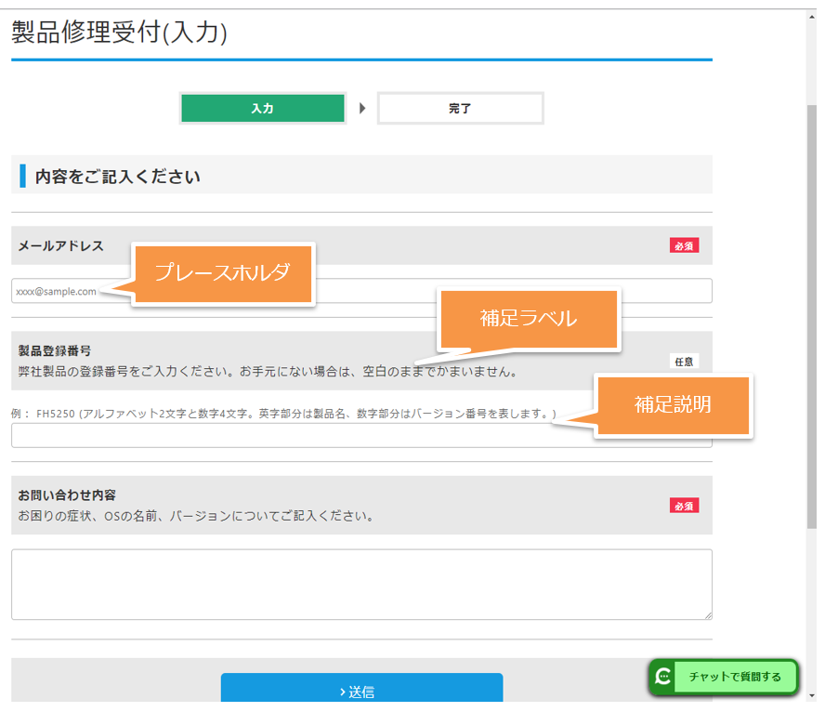Select the 完了 step indicator
Image resolution: width=825 pixels, height=712 pixels.
coord(460,109)
